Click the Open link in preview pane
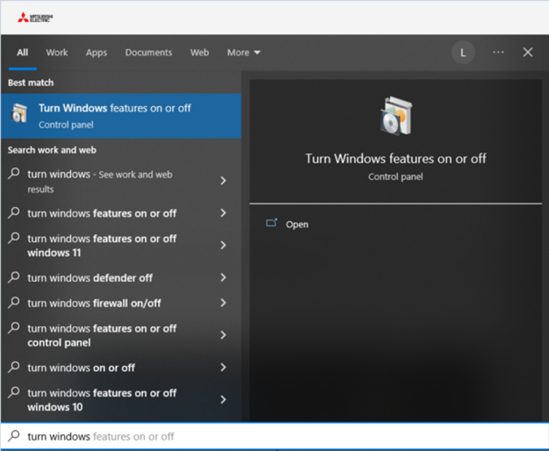 (297, 224)
